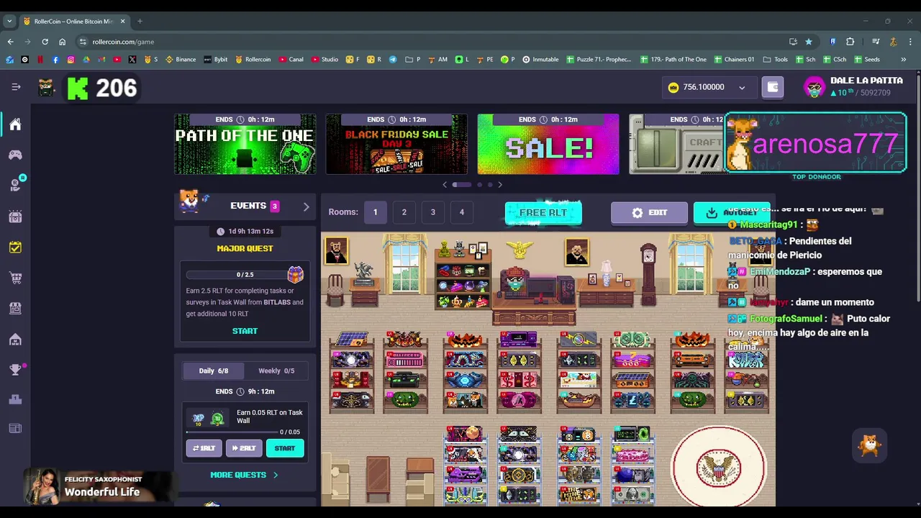Open the PATH OF THE ONE banner

point(245,144)
